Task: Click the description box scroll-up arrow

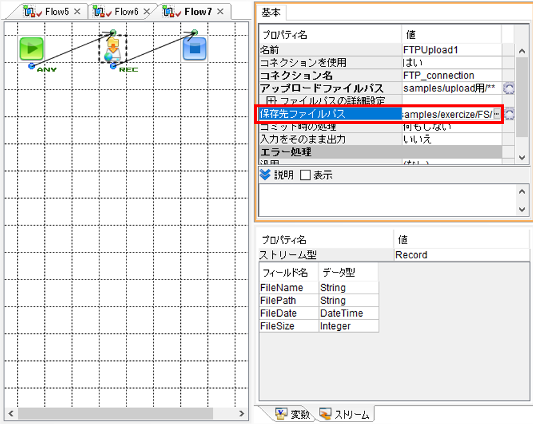Action: [x=522, y=192]
